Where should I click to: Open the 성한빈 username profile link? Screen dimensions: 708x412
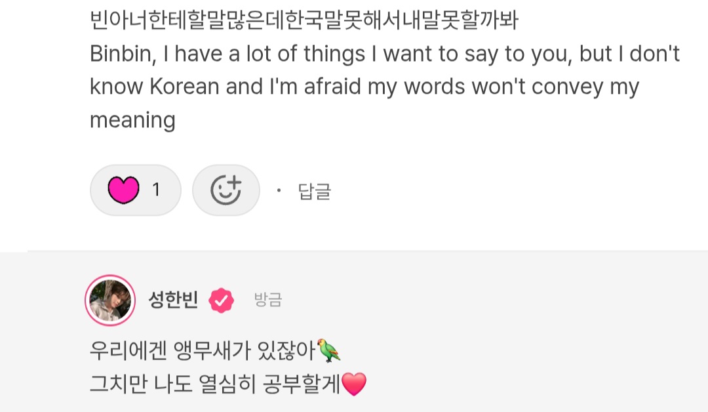point(173,300)
